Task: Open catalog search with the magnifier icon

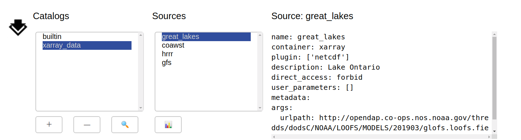Action: [x=125, y=124]
